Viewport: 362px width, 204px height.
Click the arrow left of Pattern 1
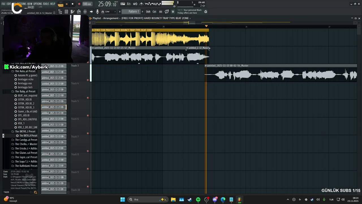point(120,12)
